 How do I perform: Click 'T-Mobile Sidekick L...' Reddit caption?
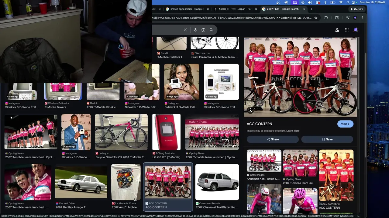pos(171,57)
